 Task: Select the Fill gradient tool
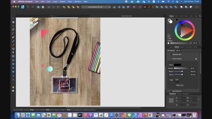pyautogui.click(x=13, y=49)
